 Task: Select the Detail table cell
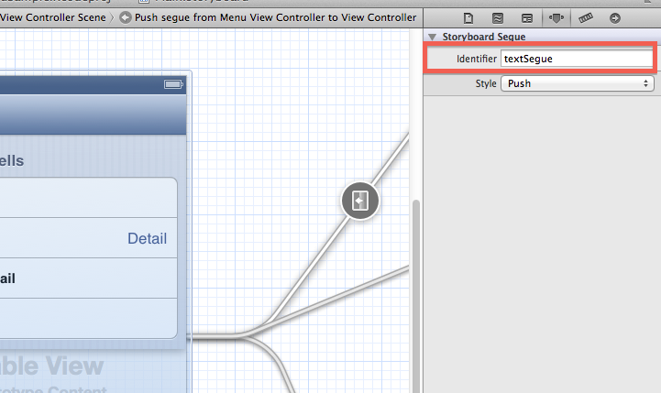88,238
